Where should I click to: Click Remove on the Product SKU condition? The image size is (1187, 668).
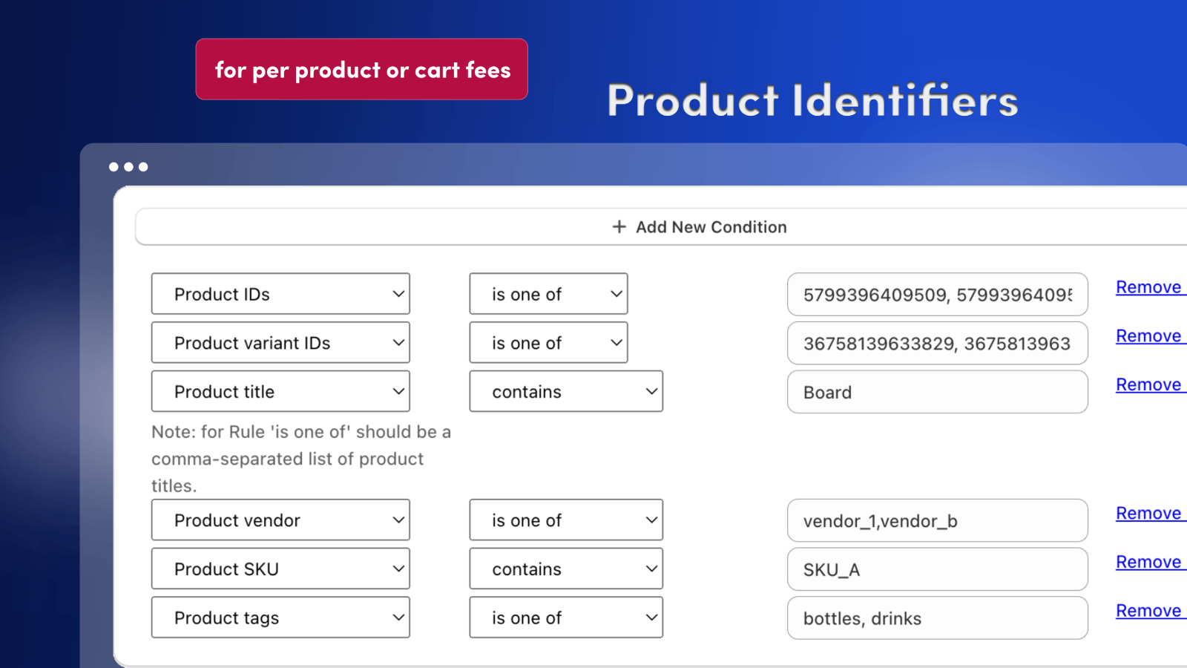point(1148,562)
